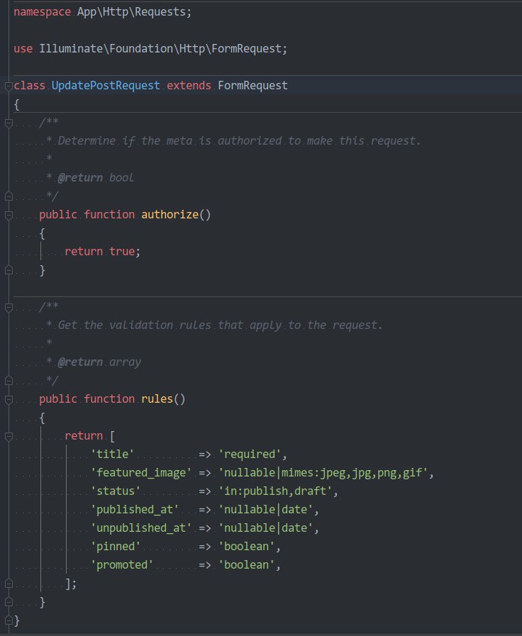Collapse the rules() function fold marker
Screen dimensions: 522x636
pos(9,399)
